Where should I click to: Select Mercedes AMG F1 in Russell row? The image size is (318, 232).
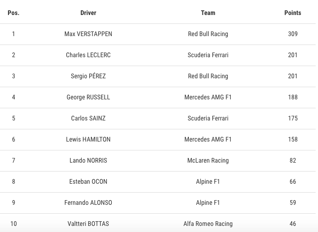click(x=208, y=97)
